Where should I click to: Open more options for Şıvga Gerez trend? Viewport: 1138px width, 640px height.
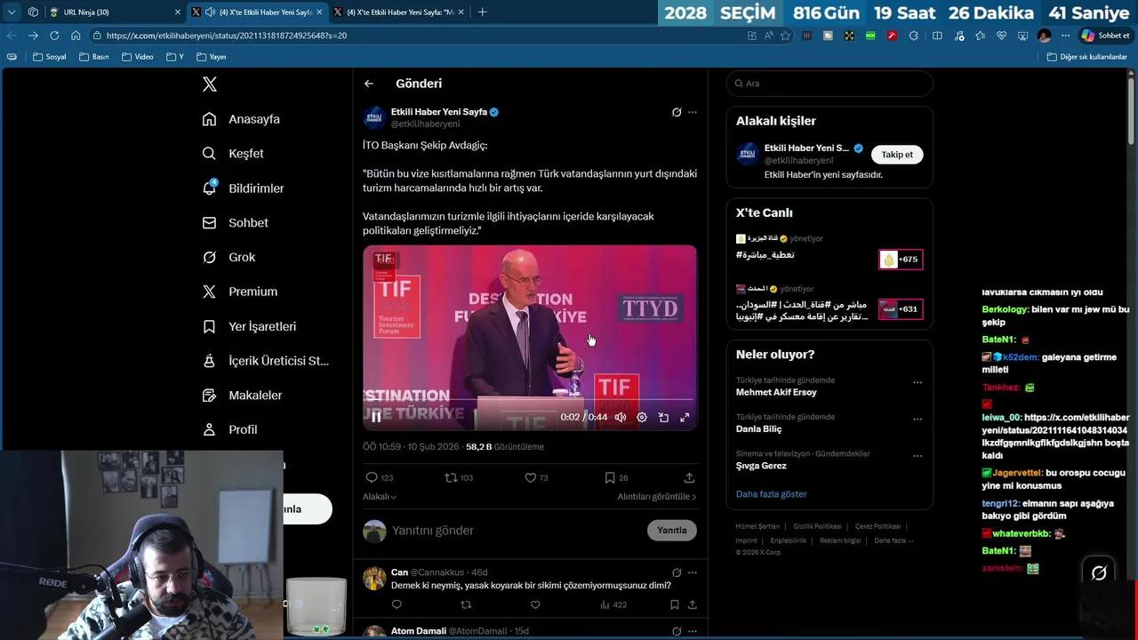click(x=918, y=457)
